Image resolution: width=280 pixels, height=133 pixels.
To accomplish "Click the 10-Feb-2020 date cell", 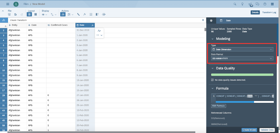I will pos(85,110).
